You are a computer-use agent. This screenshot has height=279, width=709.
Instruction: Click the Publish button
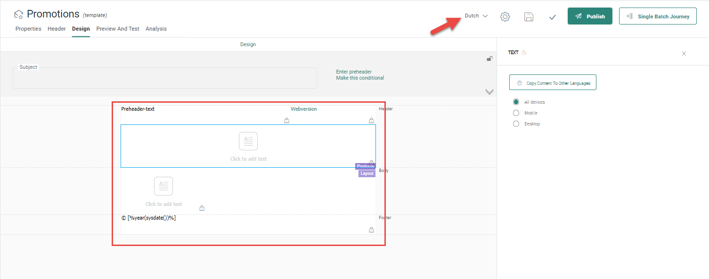pos(589,16)
